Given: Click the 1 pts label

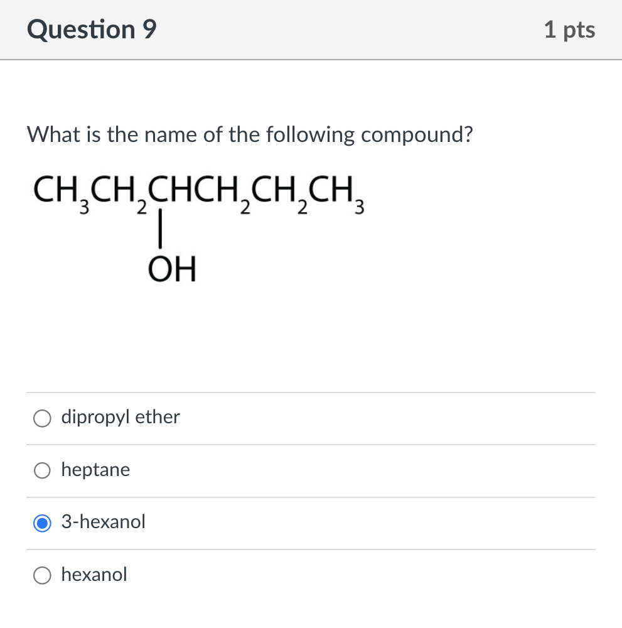Looking at the screenshot, I should (569, 29).
